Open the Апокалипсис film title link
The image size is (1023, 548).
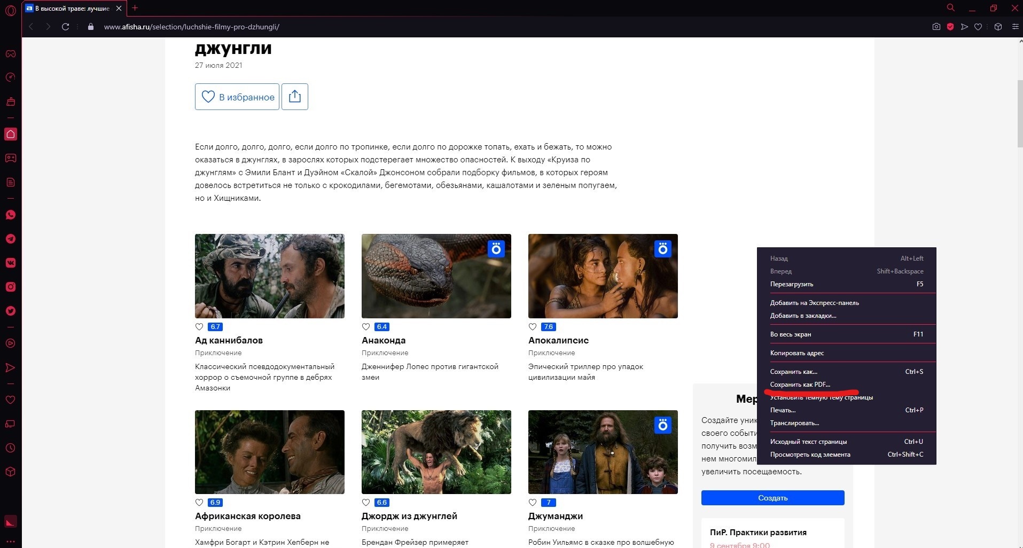(x=558, y=340)
